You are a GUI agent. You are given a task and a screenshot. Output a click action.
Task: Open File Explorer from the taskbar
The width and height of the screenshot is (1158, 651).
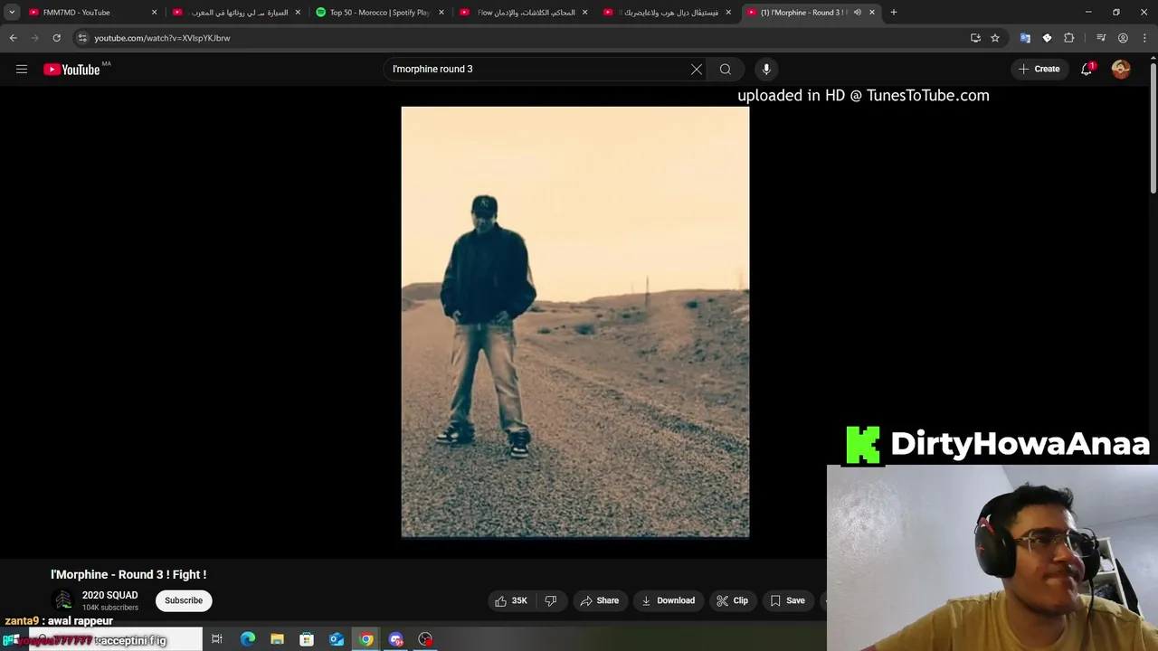(x=277, y=639)
